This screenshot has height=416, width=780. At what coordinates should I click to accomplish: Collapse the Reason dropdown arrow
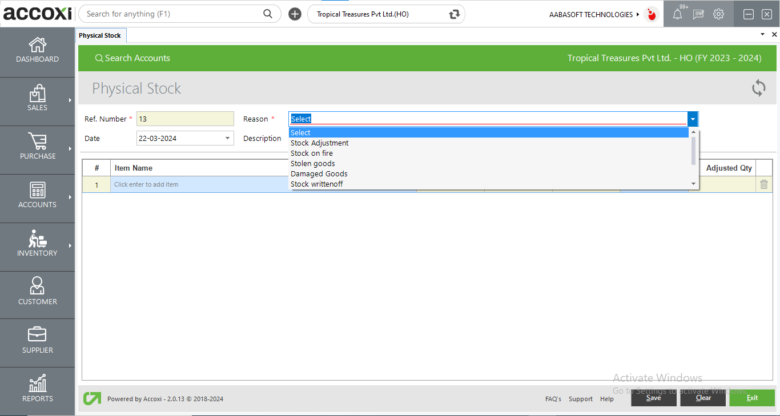[693, 119]
